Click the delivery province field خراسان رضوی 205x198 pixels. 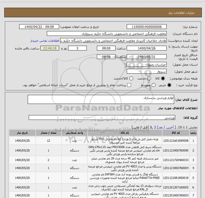pyautogui.click(x=146, y=64)
